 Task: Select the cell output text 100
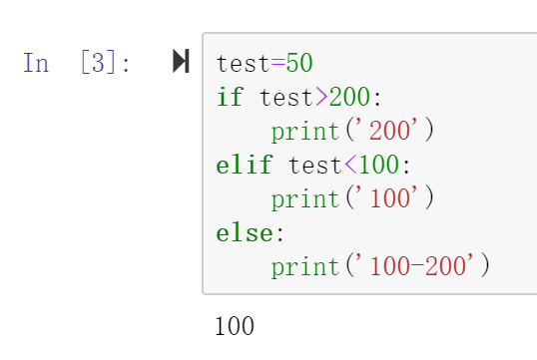[235, 326]
